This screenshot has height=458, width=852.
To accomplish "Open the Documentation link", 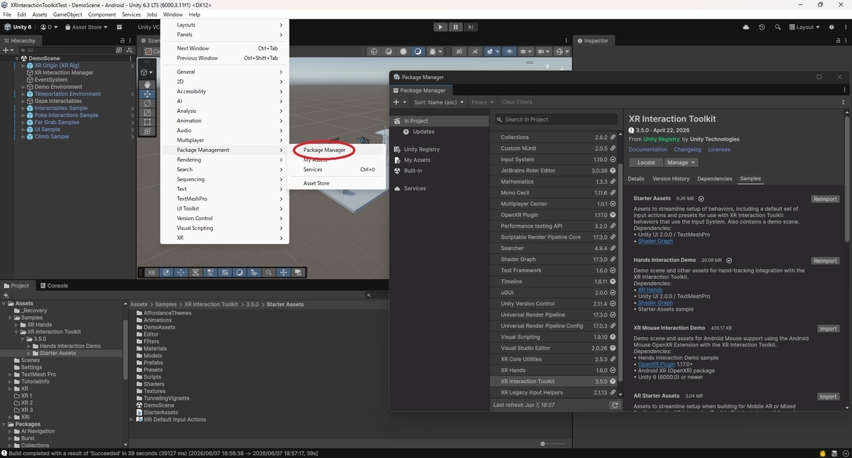I will pos(648,150).
